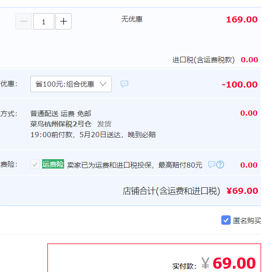Screen dimensions: 262x272
Task: Click the 普通配送 运费 免邮 delivery option
Action: [x=61, y=114]
